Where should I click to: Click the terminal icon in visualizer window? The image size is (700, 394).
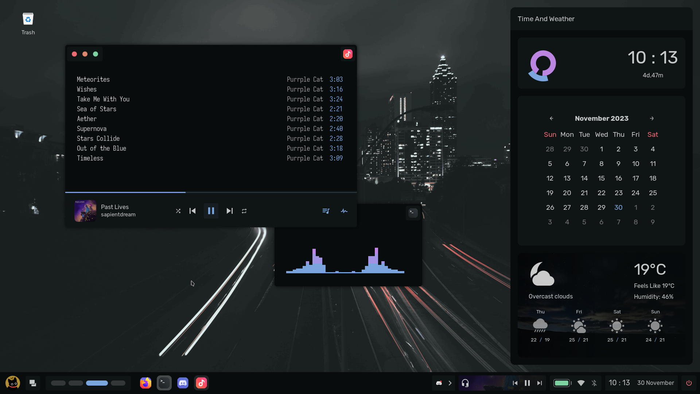pyautogui.click(x=413, y=213)
